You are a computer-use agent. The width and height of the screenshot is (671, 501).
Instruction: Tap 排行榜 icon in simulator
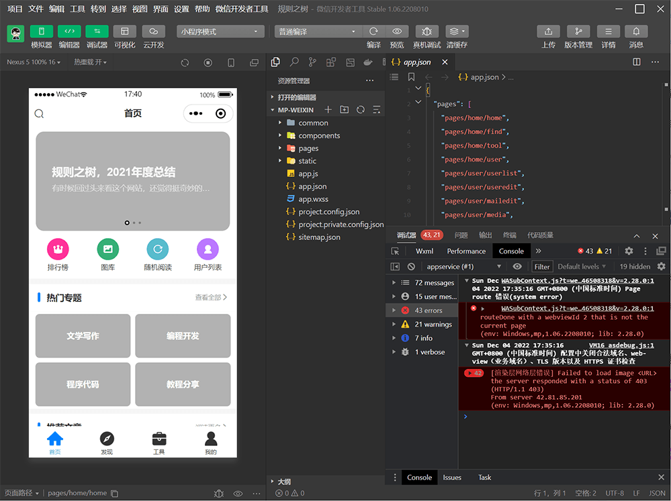[58, 249]
